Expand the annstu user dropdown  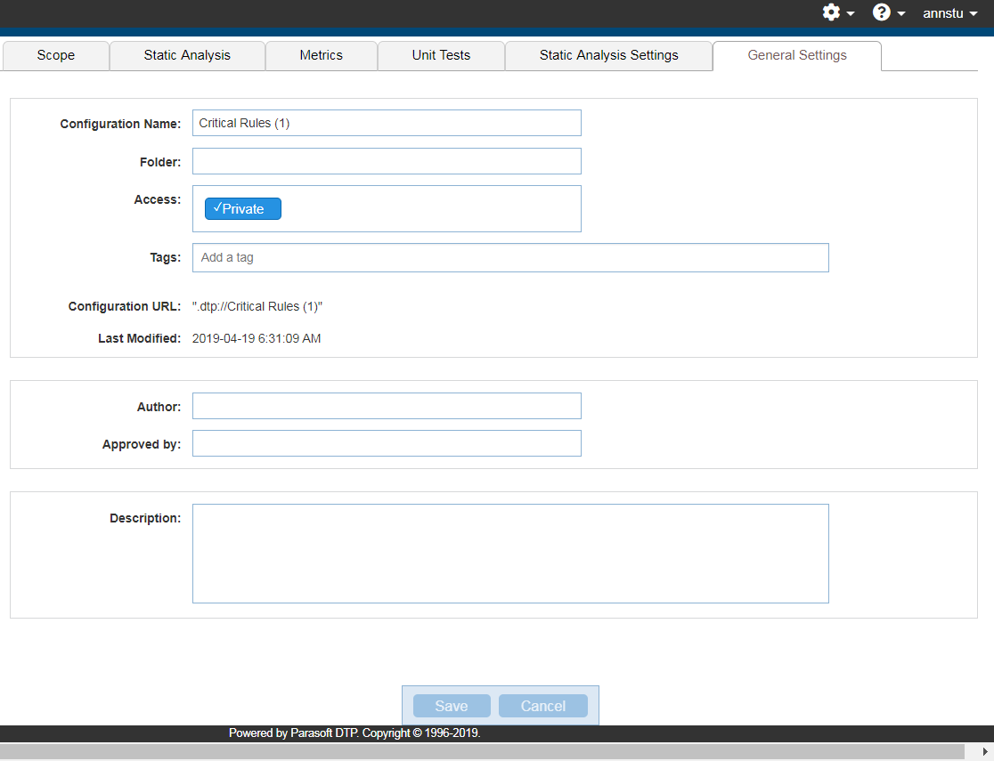949,13
